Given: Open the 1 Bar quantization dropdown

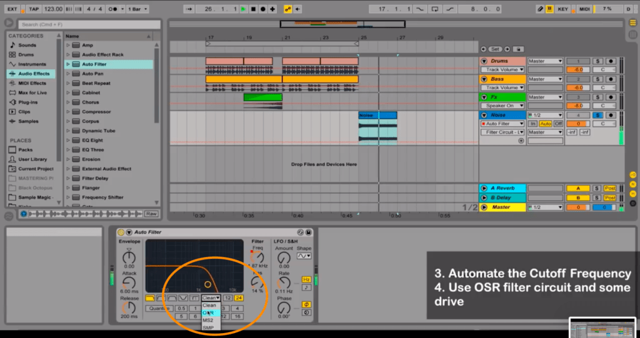Looking at the screenshot, I should (138, 9).
